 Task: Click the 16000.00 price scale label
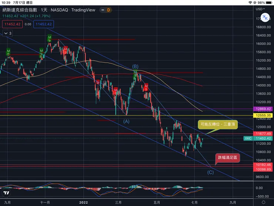pyautogui.click(x=263, y=44)
